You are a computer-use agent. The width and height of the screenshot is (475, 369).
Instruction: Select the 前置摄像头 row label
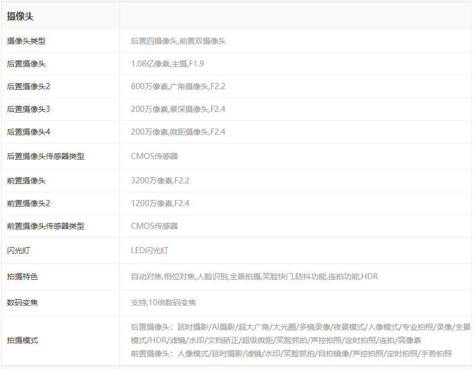click(x=22, y=180)
